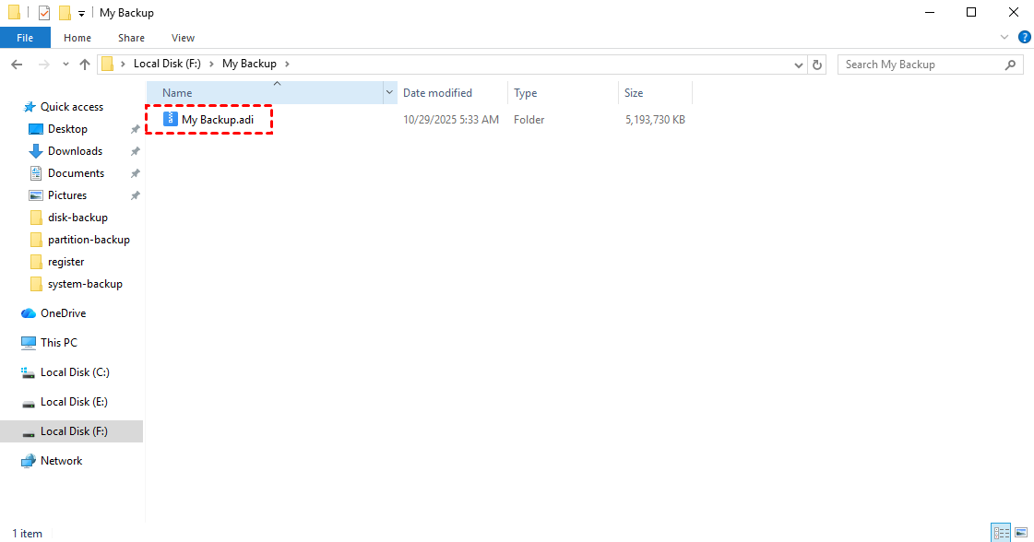The width and height of the screenshot is (1034, 542).
Task: Click the Refresh button in address bar
Action: 816,65
